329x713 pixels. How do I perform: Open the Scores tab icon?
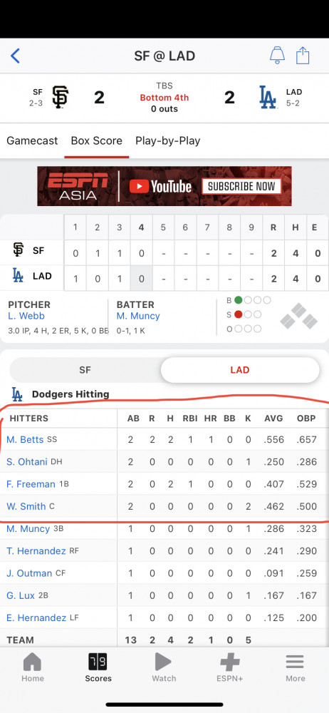pos(98,662)
